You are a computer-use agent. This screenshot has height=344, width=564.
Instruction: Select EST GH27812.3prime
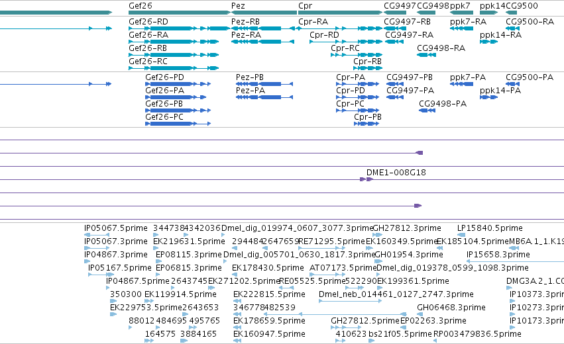click(407, 228)
